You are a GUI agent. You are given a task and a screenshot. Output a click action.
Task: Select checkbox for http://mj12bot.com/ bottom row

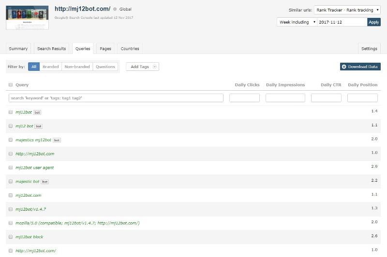(11, 251)
